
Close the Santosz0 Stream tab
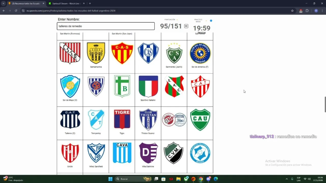[84, 4]
